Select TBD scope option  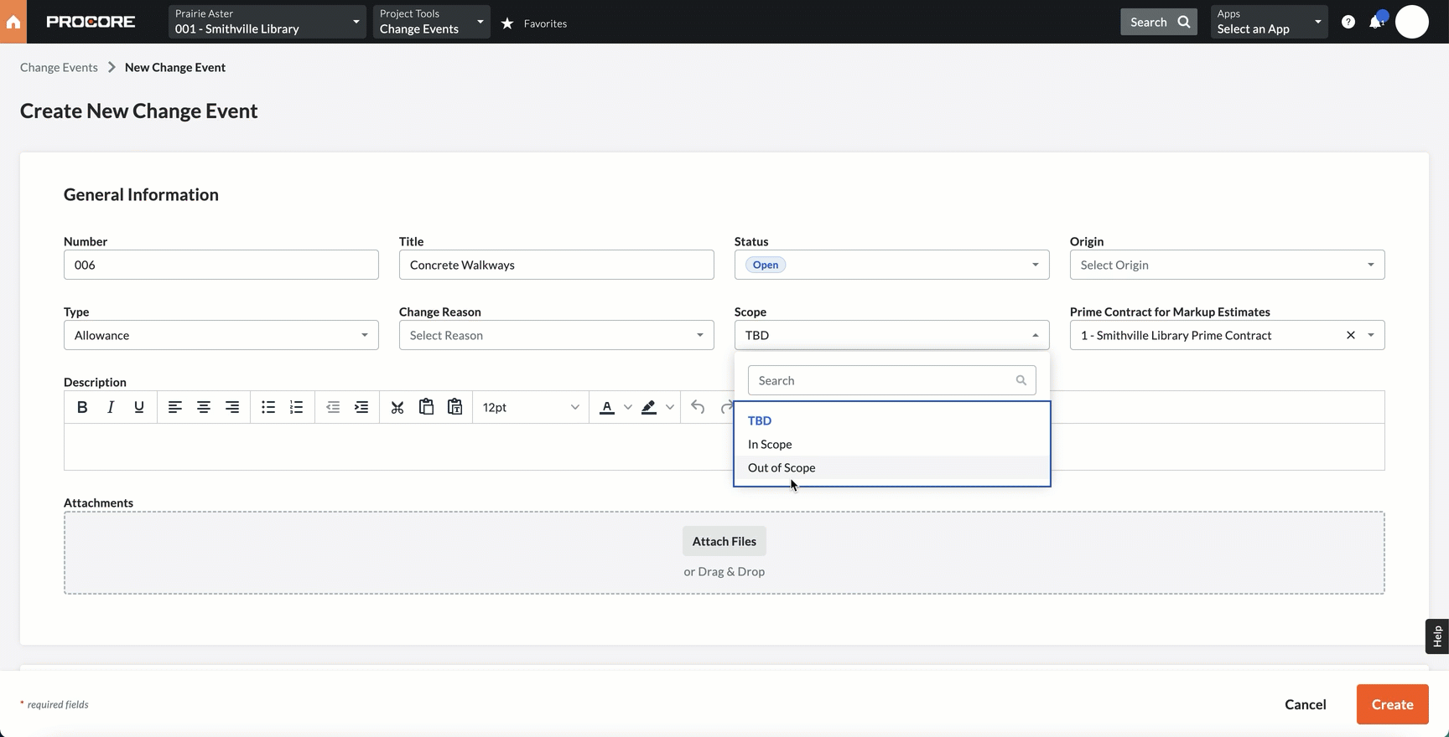coord(892,420)
